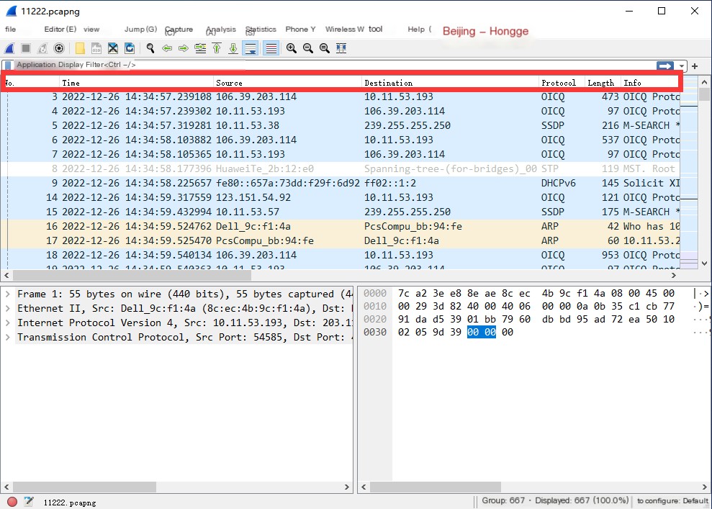Select packet 8 STP row
Screen dimensions: 712x509
341,168
